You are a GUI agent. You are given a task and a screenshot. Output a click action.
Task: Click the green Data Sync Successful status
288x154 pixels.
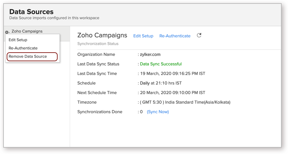[x=161, y=64]
